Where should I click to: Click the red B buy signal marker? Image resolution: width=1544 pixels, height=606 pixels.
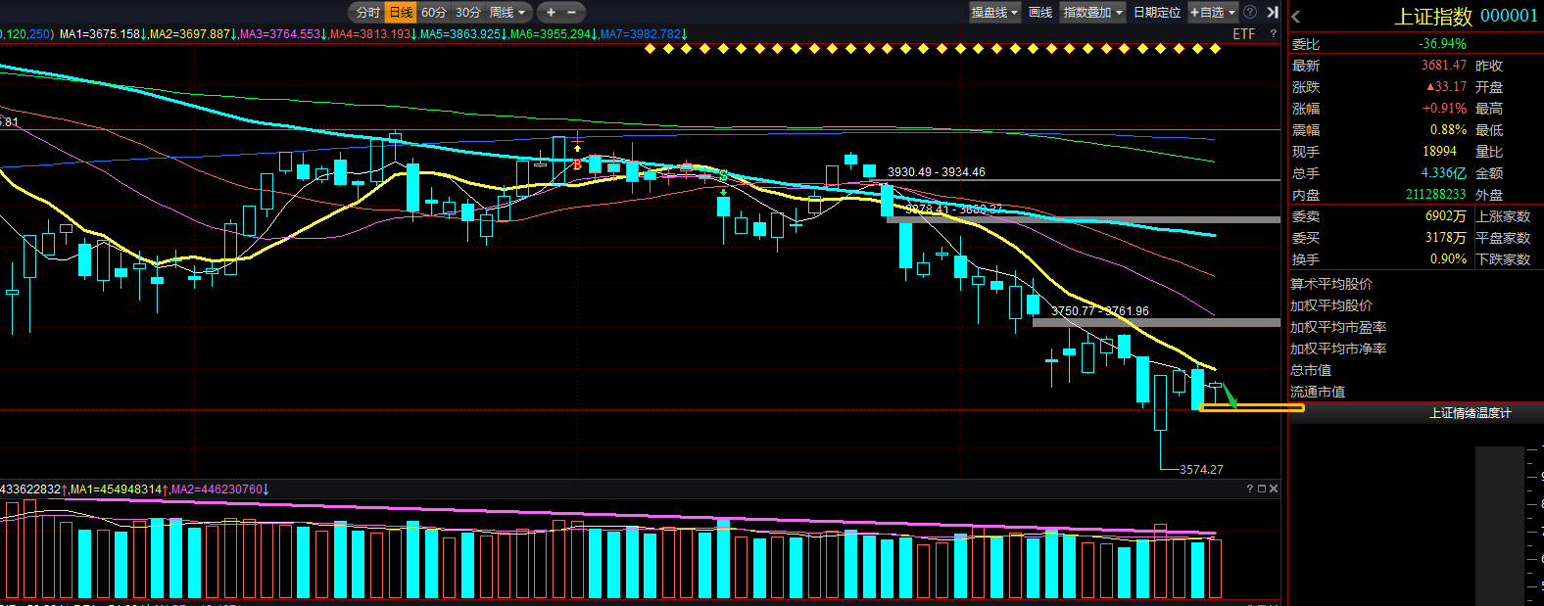[577, 165]
